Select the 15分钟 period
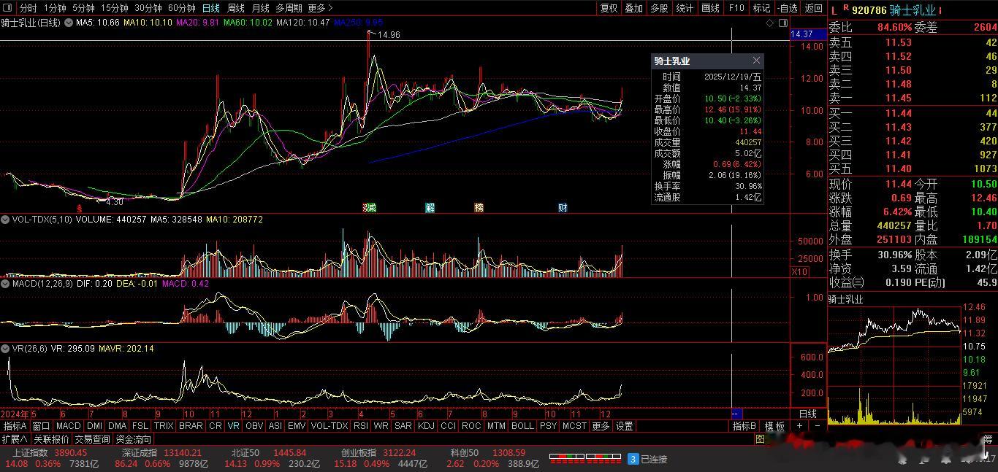 pos(114,8)
